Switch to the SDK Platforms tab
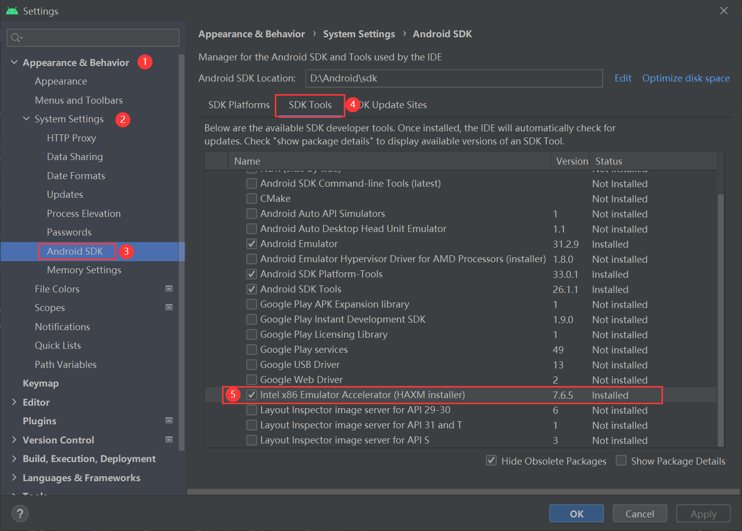The width and height of the screenshot is (742, 531). click(239, 105)
